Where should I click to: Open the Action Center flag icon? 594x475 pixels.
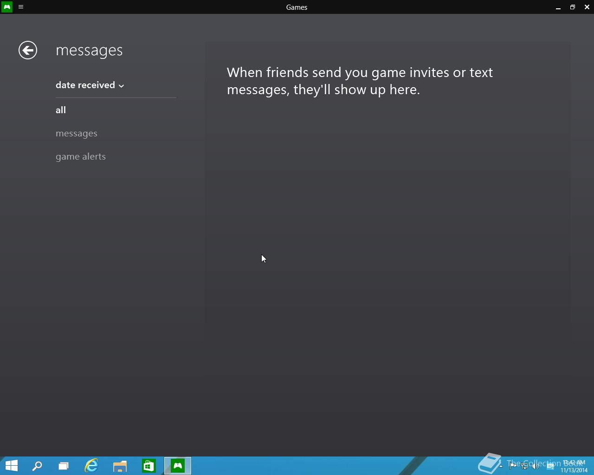pyautogui.click(x=512, y=466)
